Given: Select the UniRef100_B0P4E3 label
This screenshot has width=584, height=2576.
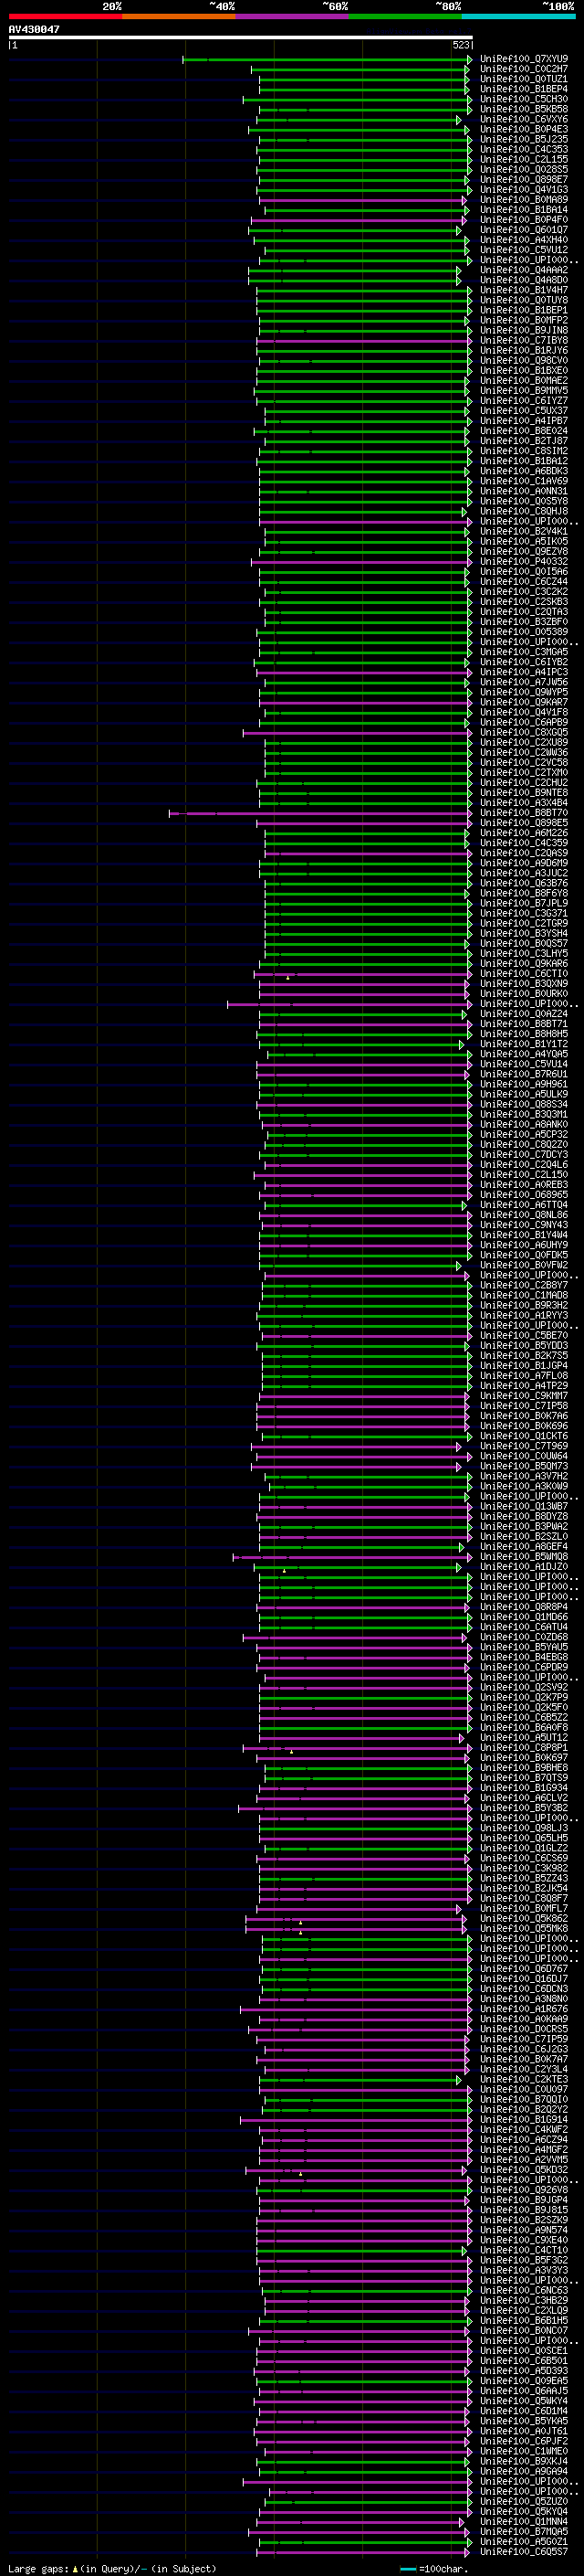Looking at the screenshot, I should tap(523, 129).
